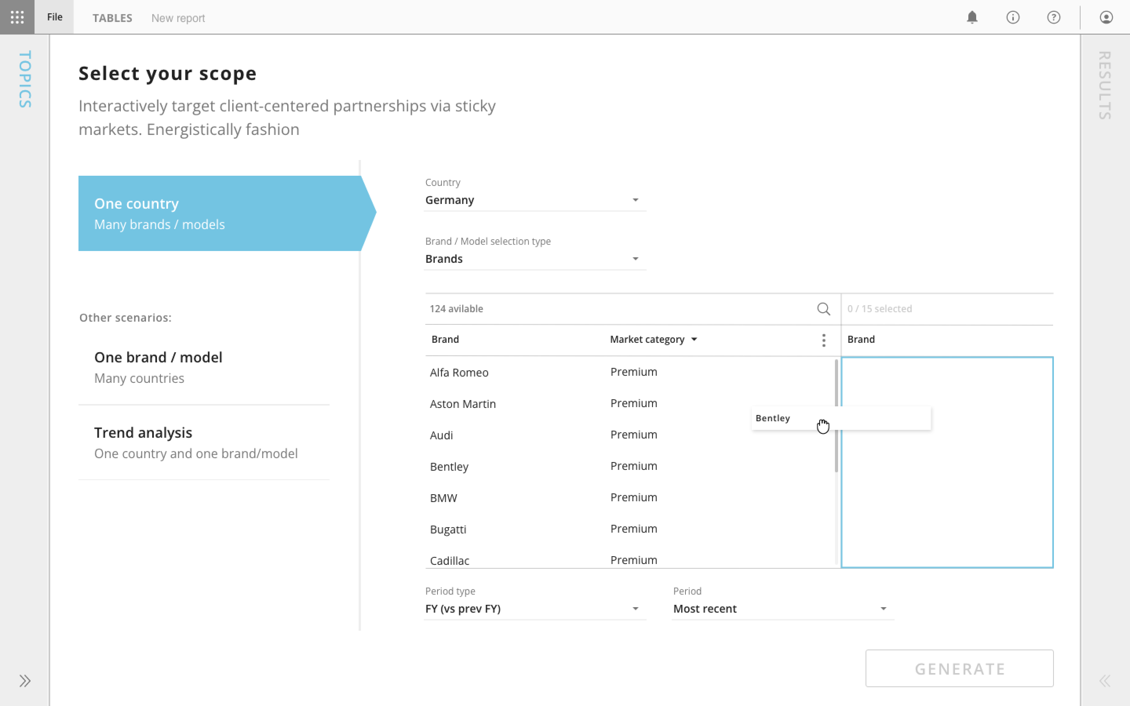
Task: Click the GENERATE button
Action: click(x=959, y=668)
